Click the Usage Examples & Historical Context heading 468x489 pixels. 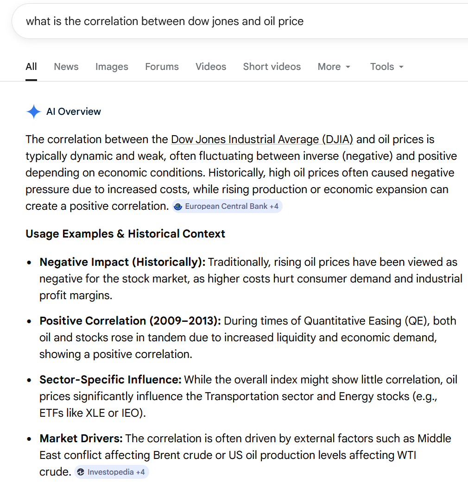(x=125, y=234)
